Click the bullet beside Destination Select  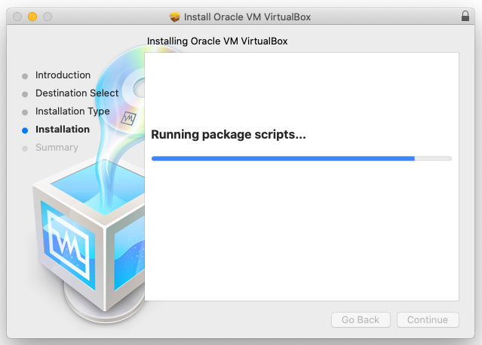tap(25, 94)
